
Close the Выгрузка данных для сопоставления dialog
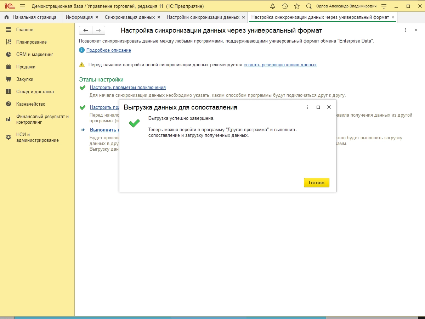click(x=329, y=107)
